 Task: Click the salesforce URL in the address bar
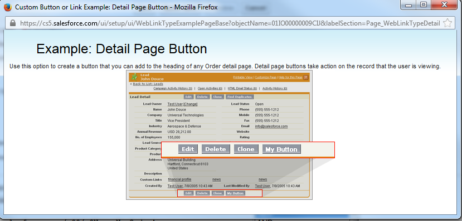coord(230,23)
